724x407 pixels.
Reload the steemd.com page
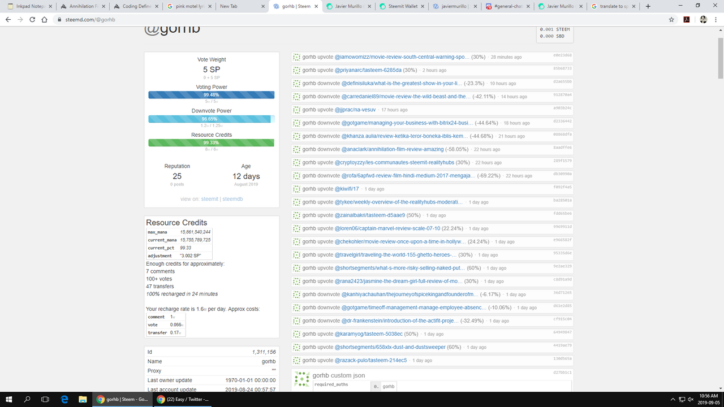point(32,19)
